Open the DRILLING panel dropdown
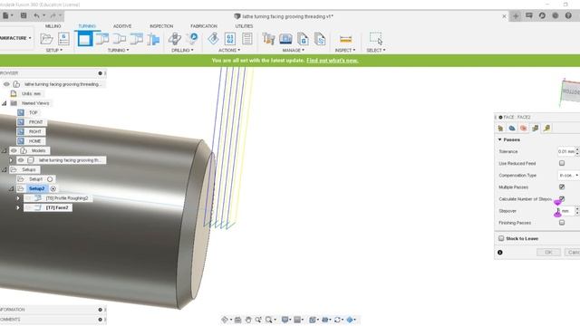This screenshot has width=580, height=326. [182, 50]
